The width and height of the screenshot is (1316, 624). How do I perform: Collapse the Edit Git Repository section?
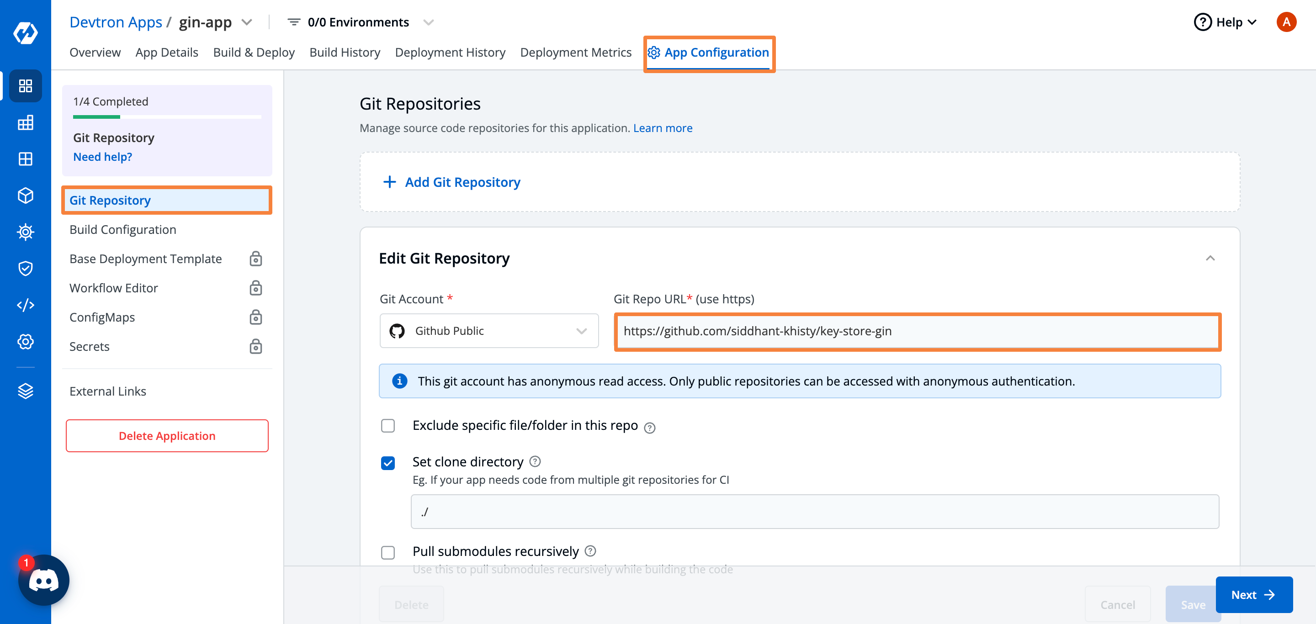click(x=1210, y=258)
